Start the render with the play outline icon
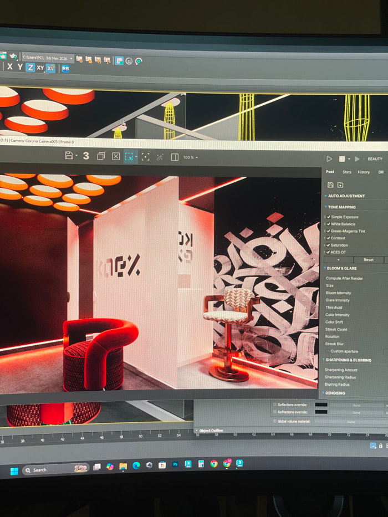Screen dimensions: 388x517 [x=329, y=159]
